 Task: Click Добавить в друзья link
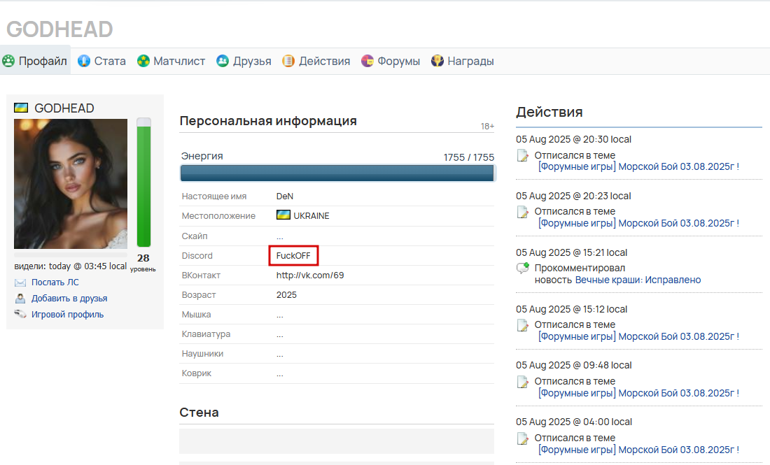coord(69,298)
